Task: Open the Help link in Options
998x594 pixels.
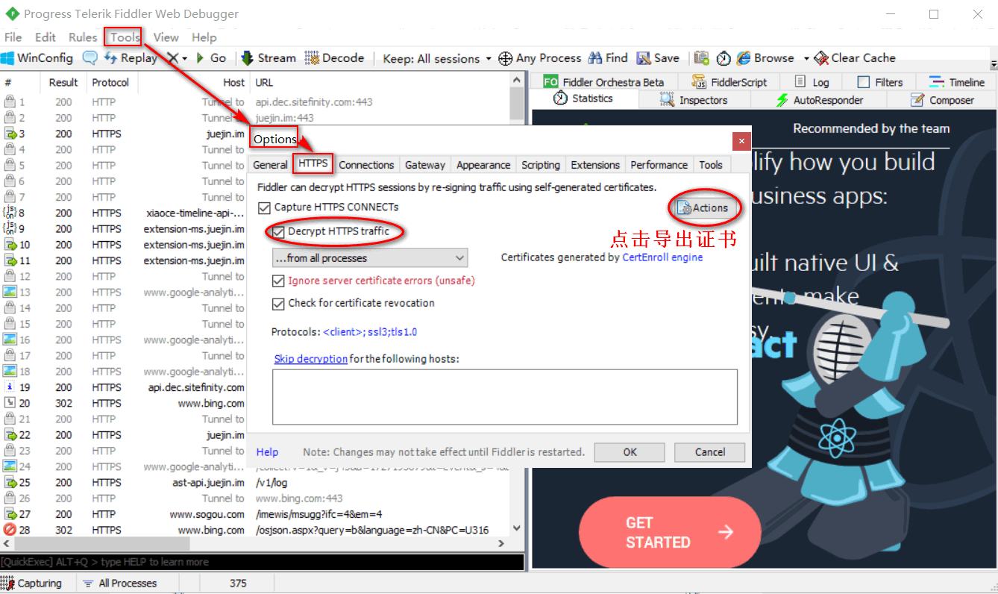Action: (268, 452)
